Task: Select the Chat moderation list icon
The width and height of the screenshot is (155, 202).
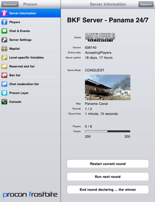Action: coord(4,84)
